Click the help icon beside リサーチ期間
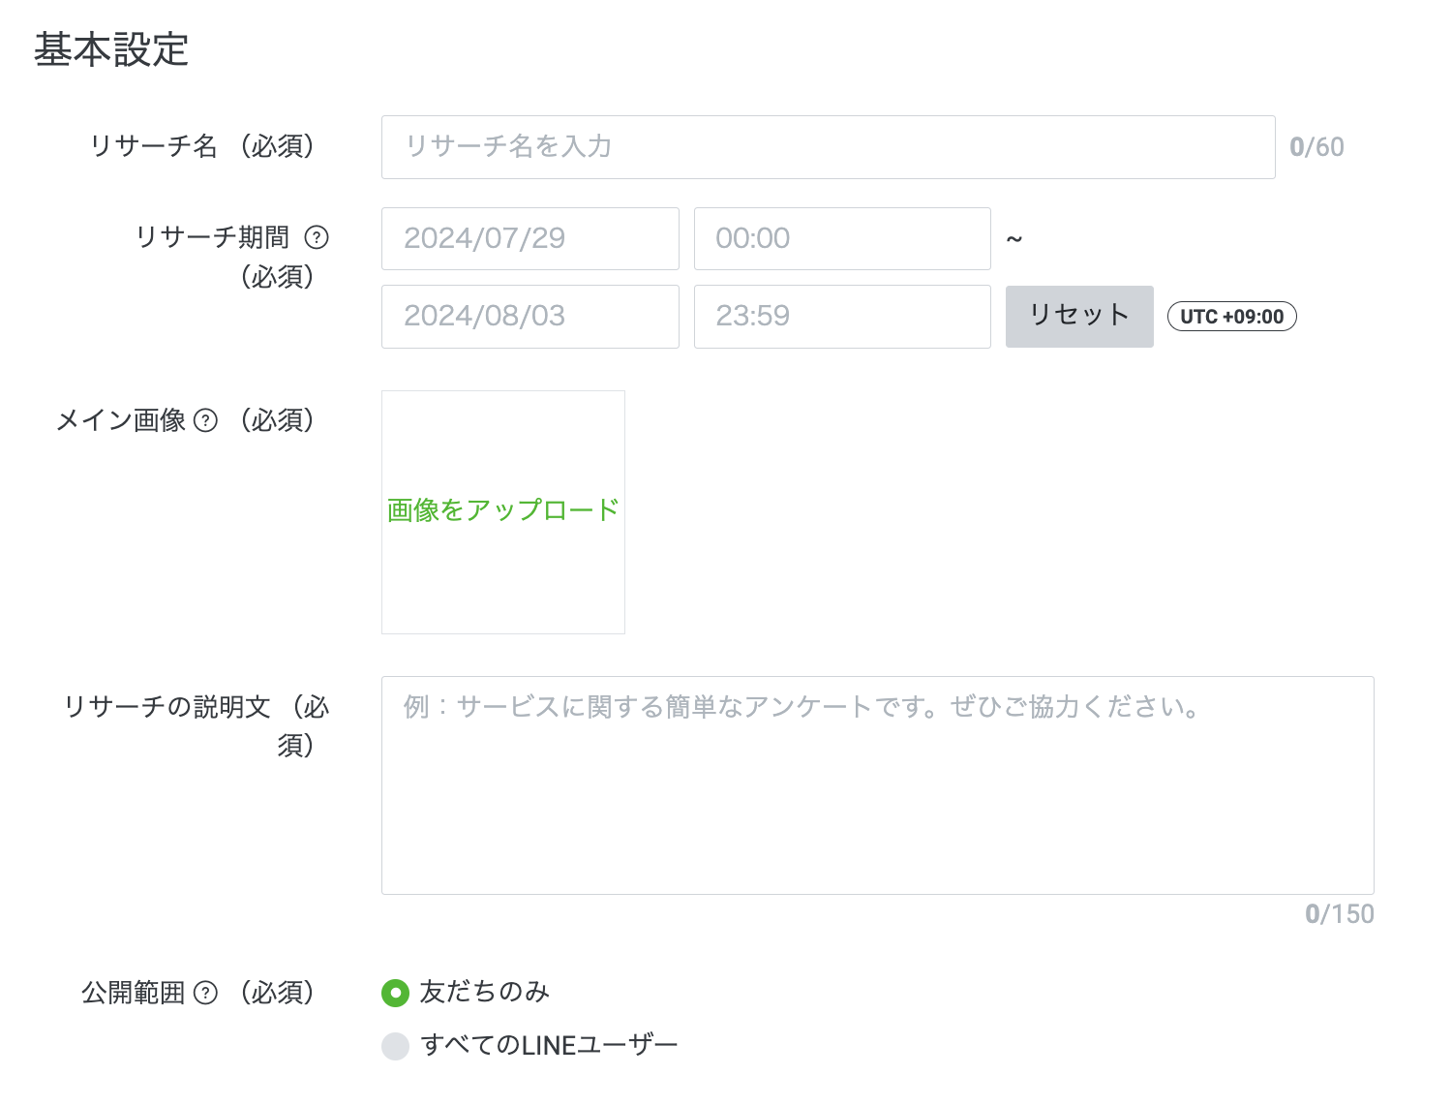 317,237
